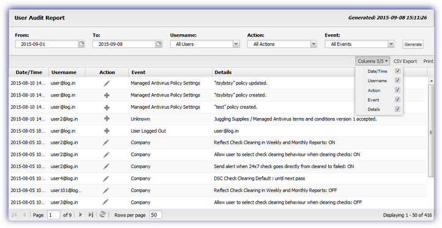Image resolution: width=442 pixels, height=228 pixels.
Task: Uncheck the Username column checkbox
Action: (397, 81)
